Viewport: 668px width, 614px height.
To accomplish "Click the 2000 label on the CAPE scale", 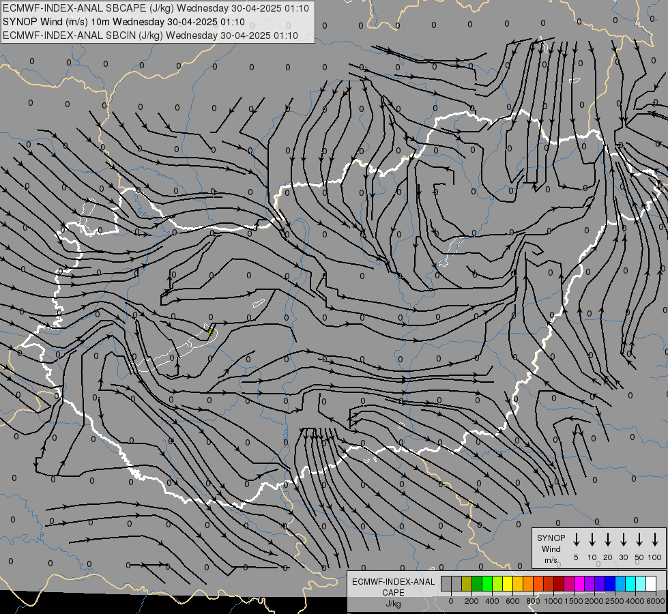I will [594, 601].
